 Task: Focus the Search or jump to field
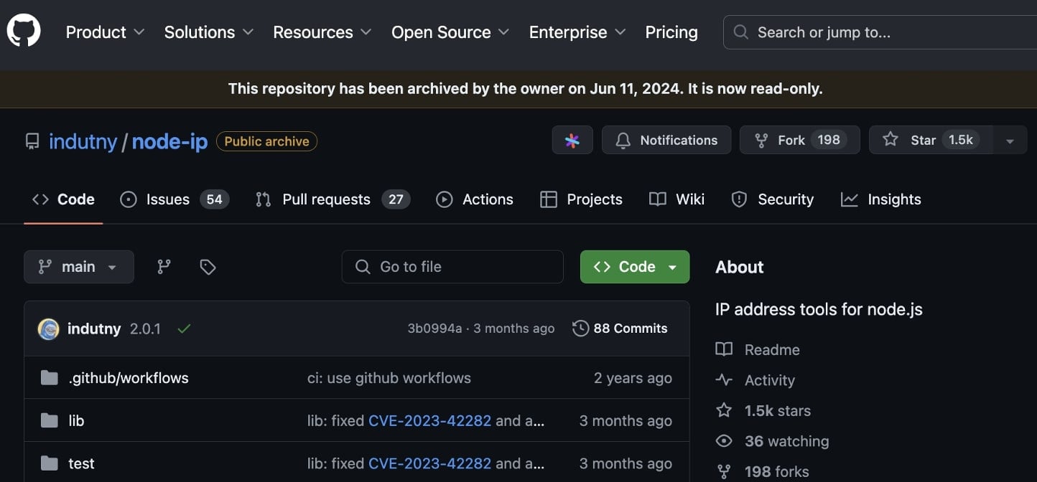880,32
